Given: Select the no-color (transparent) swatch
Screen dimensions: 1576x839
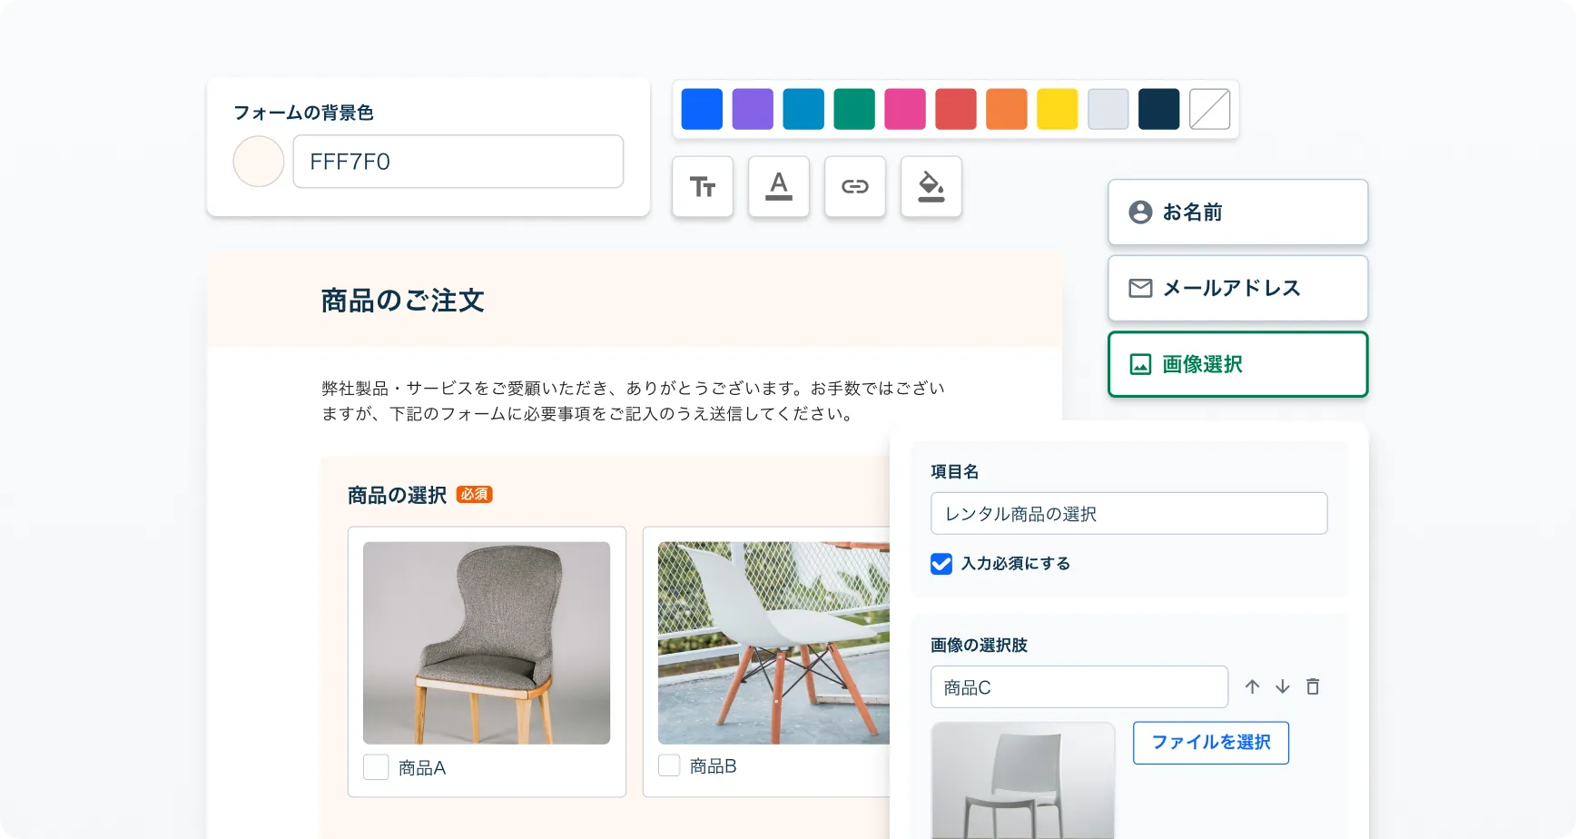Looking at the screenshot, I should (1210, 109).
